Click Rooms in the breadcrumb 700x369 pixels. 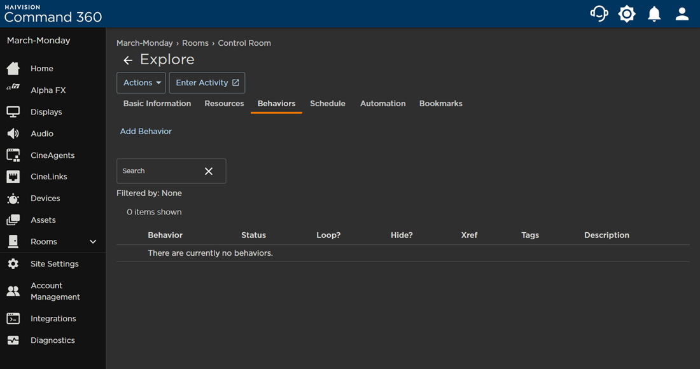click(195, 43)
